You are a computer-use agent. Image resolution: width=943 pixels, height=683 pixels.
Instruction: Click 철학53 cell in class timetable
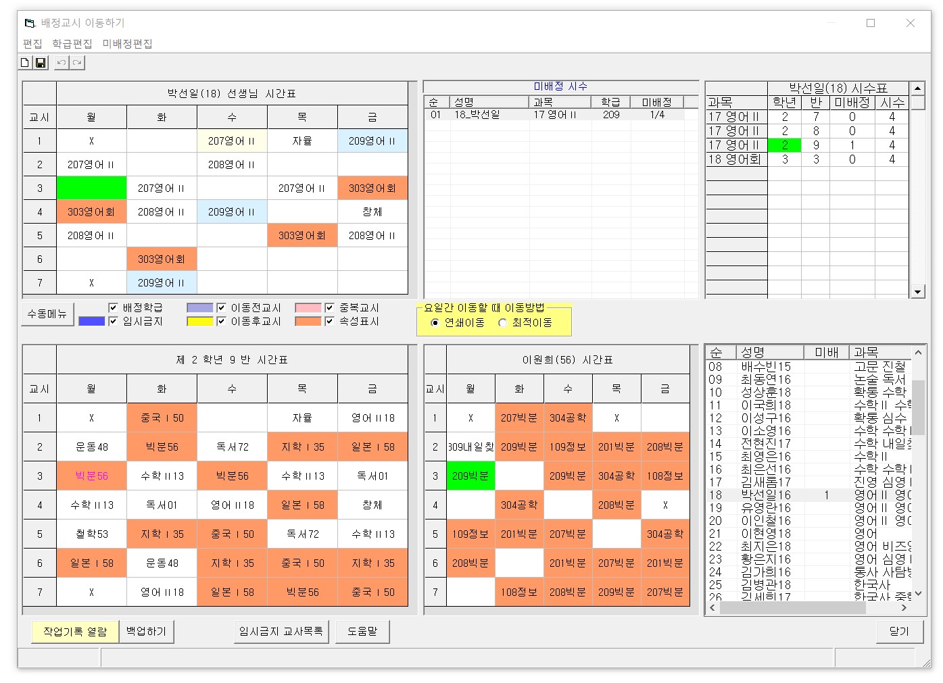(x=92, y=534)
